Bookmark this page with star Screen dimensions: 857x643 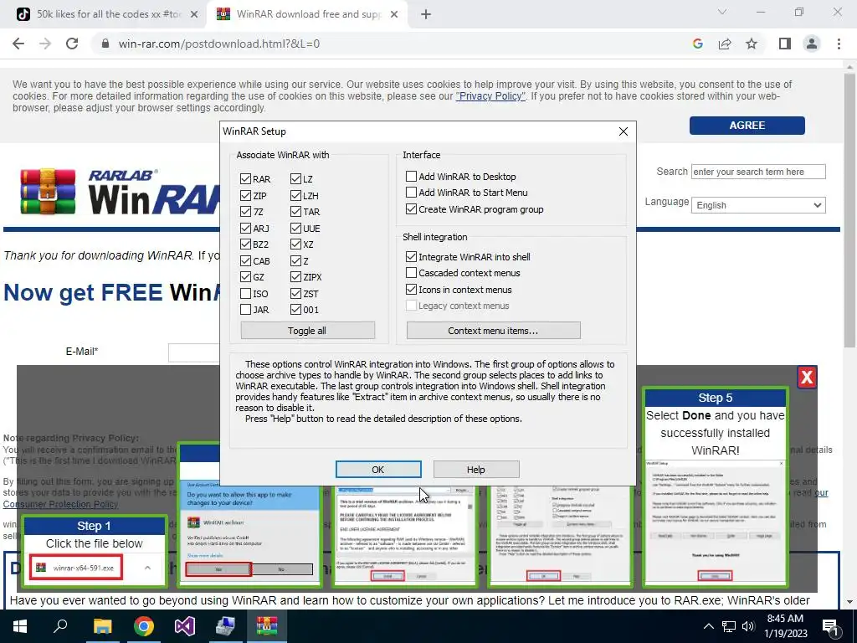[x=752, y=44]
